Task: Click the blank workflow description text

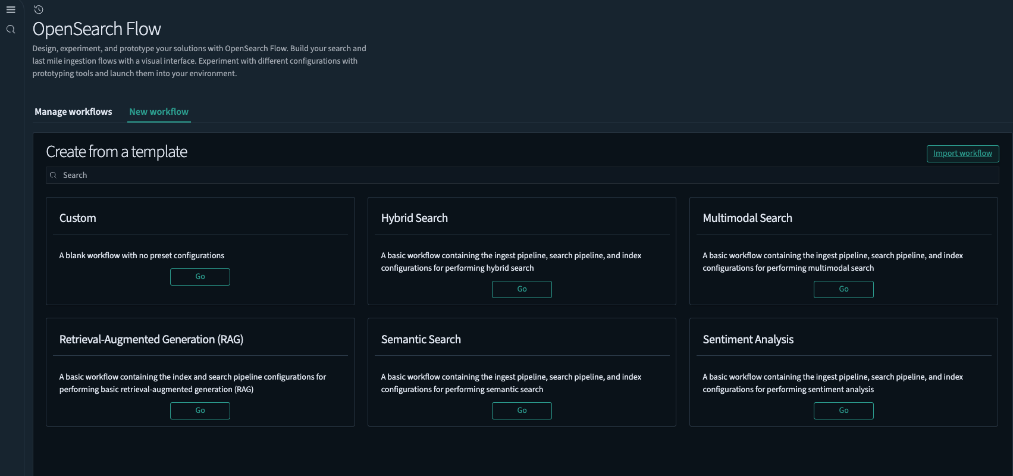Action: point(142,256)
